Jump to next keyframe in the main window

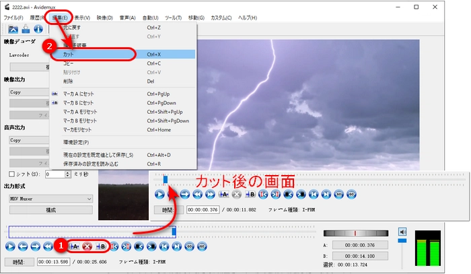click(x=126, y=246)
